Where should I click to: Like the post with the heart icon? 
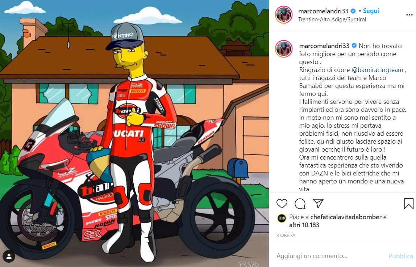coord(282,204)
